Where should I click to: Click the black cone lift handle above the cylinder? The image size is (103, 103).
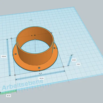coord(35,35)
